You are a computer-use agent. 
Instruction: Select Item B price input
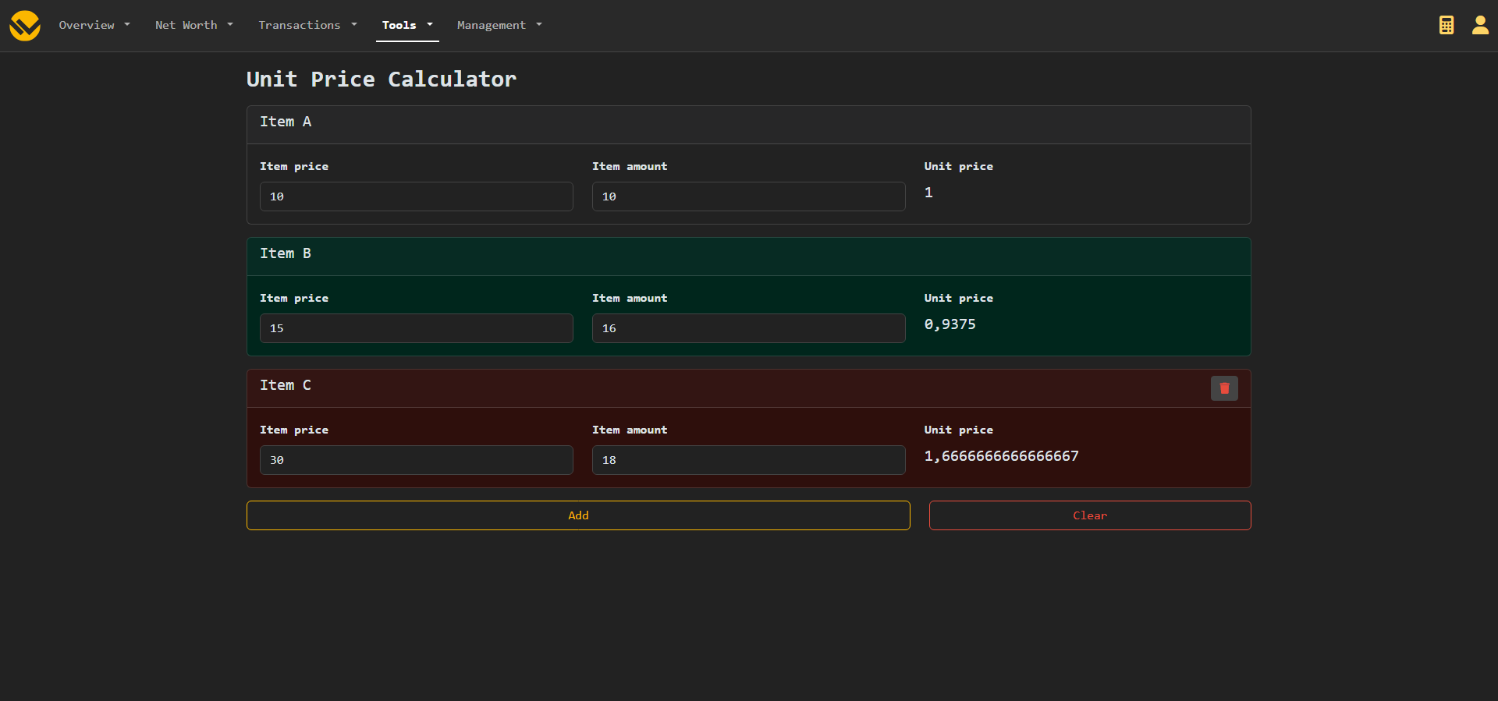point(416,328)
